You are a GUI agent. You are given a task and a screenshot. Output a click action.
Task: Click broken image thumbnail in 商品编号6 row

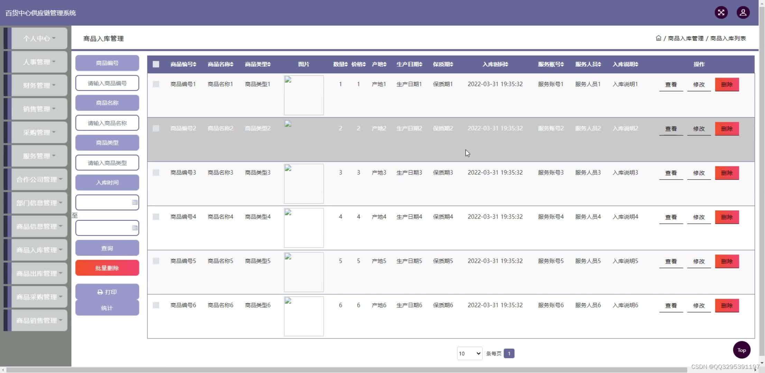pyautogui.click(x=304, y=316)
